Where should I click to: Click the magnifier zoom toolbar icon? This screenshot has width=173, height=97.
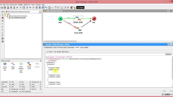point(24,8)
